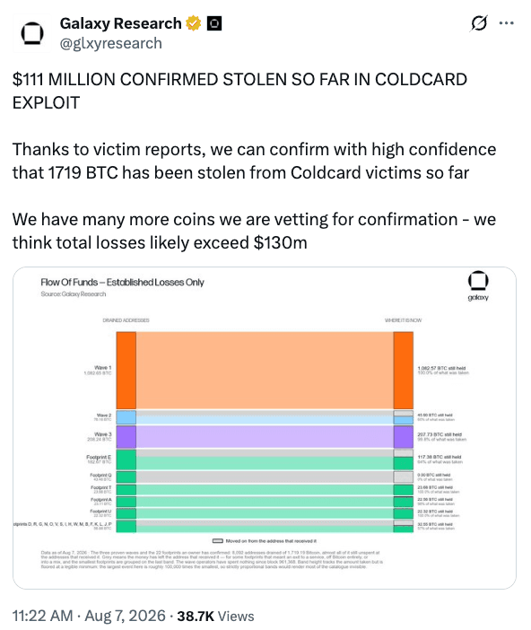Click the green Footprint E source bar
Screen dimensions: 531x630
(x=126, y=459)
